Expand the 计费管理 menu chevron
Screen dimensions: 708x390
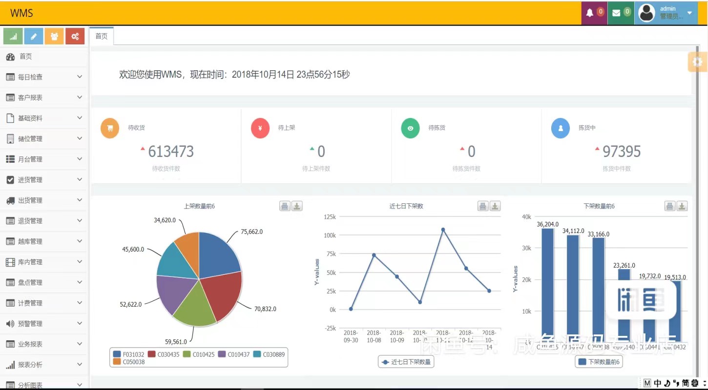point(80,303)
